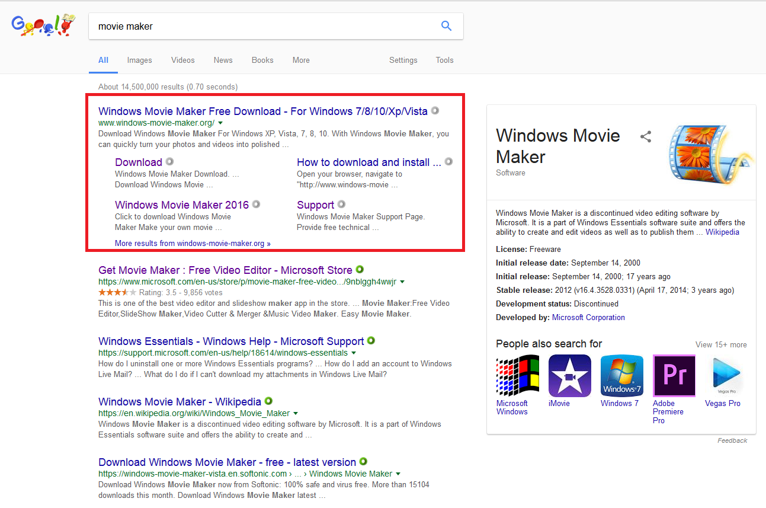Click the Microsoft Corporation developer link
The width and height of the screenshot is (766, 508).
pos(588,317)
